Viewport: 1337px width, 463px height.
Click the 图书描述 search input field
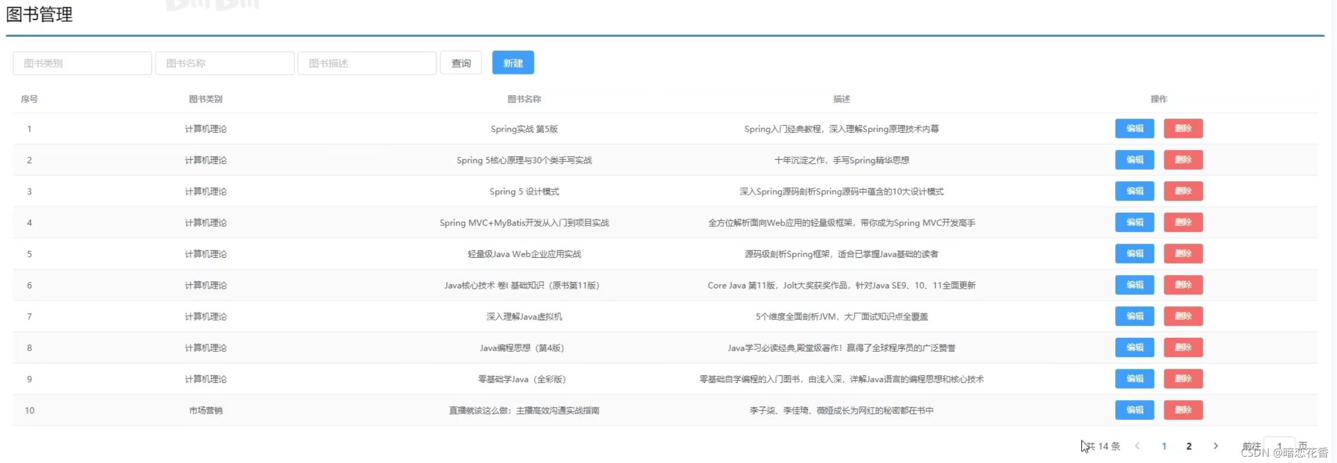pyautogui.click(x=367, y=63)
